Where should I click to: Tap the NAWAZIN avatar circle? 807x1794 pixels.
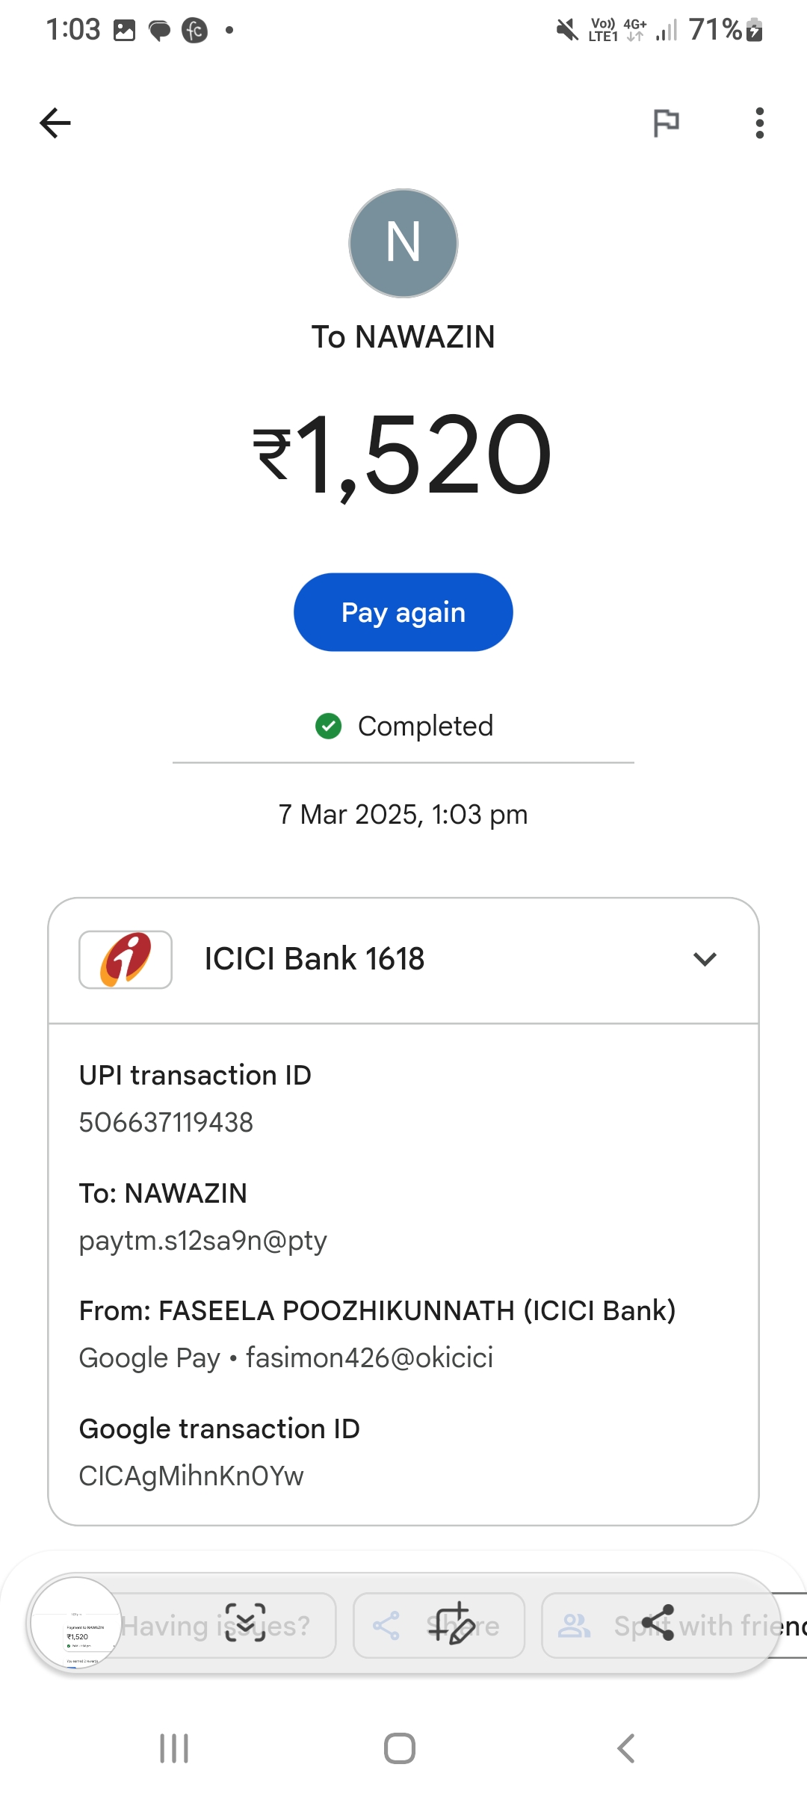[x=403, y=243]
